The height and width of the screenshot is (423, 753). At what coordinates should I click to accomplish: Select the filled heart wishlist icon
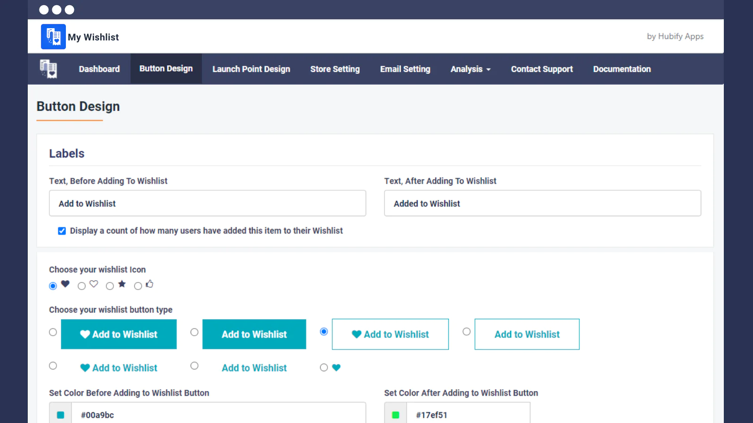pyautogui.click(x=53, y=286)
